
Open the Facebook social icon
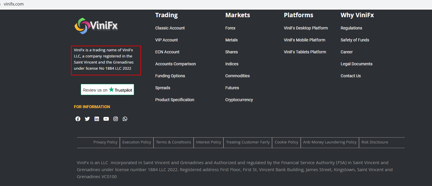(78, 119)
